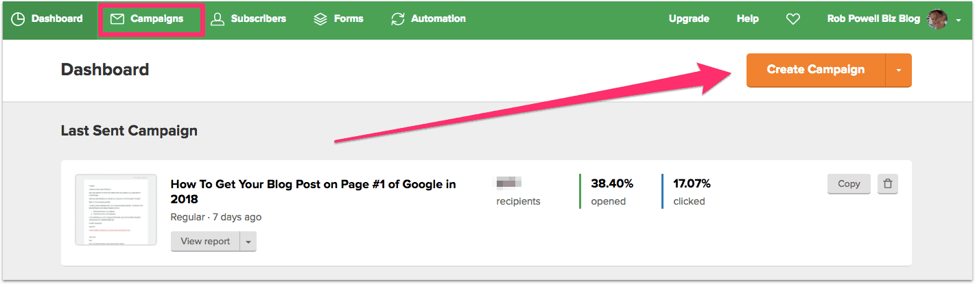Open the Upgrade link
This screenshot has width=975, height=284.
coord(689,19)
